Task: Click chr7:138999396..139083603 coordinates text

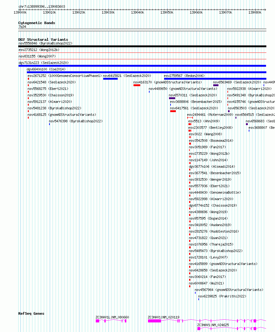Action: pyautogui.click(x=42, y=6)
